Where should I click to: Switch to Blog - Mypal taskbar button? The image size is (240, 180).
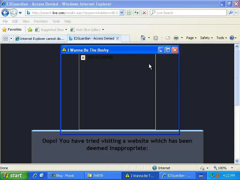(x=66, y=175)
